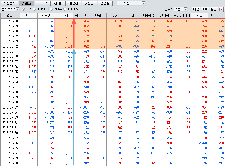Screen dimensions: 225x166
Task: Select the 순매수 radio option
Action: [51, 9]
